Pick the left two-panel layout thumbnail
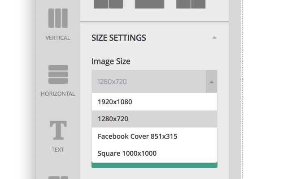 pos(108,4)
